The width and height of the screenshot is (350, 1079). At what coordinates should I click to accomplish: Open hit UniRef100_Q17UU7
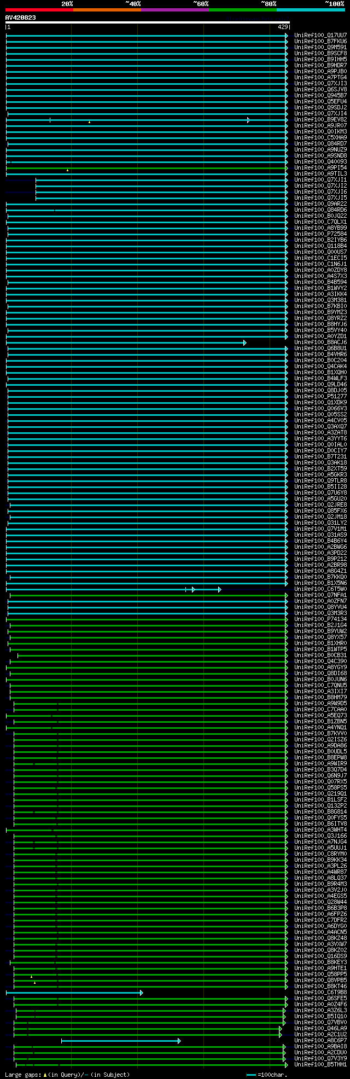[x=320, y=36]
